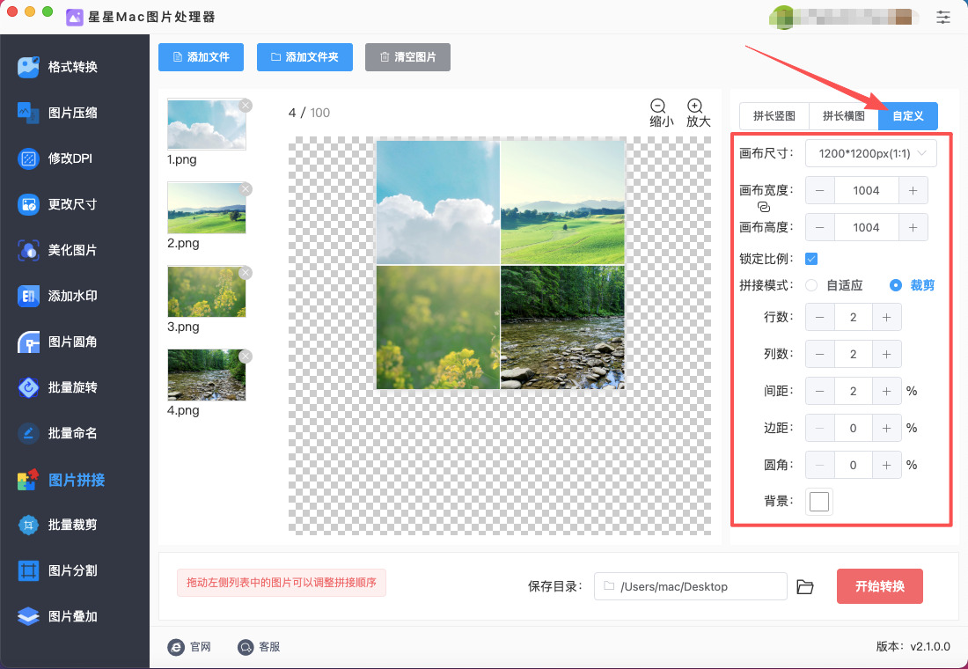968x669 pixels.
Task: Click the 保存目录 path field
Action: tap(690, 586)
